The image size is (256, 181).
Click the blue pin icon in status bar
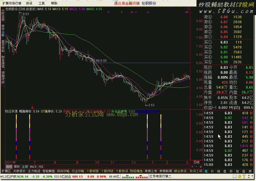[x=252, y=176]
